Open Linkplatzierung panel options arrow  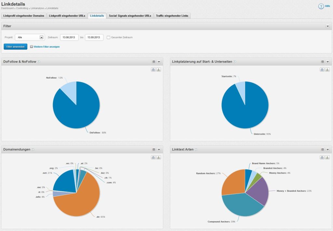328,62
